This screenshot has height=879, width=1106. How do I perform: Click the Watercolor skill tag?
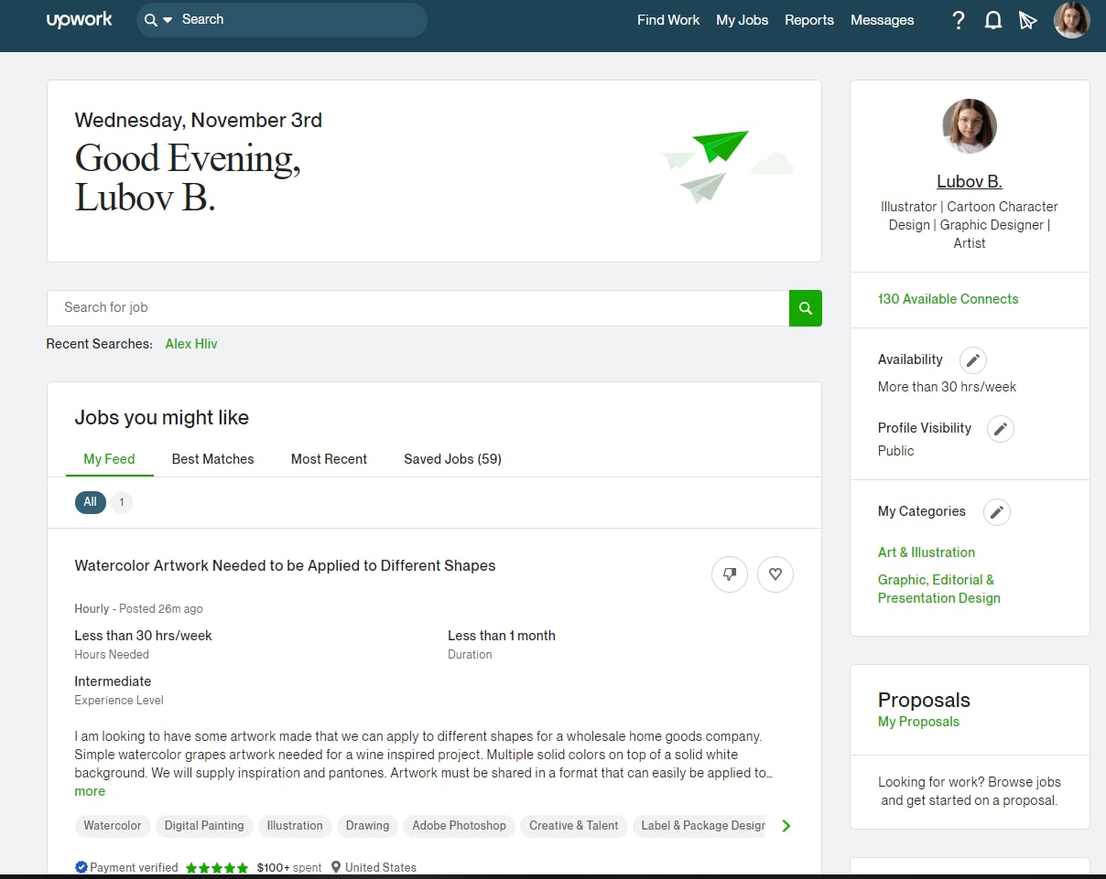113,826
